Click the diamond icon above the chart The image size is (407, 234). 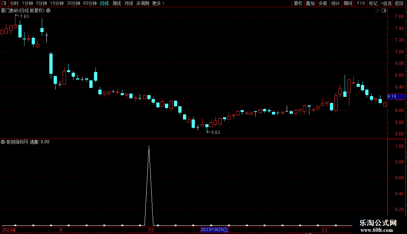pyautogui.click(x=377, y=11)
